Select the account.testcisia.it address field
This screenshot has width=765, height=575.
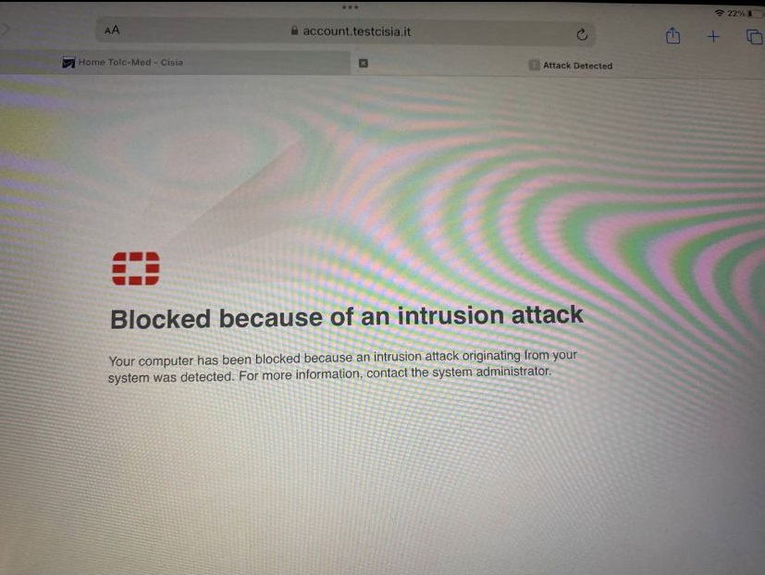pos(345,32)
